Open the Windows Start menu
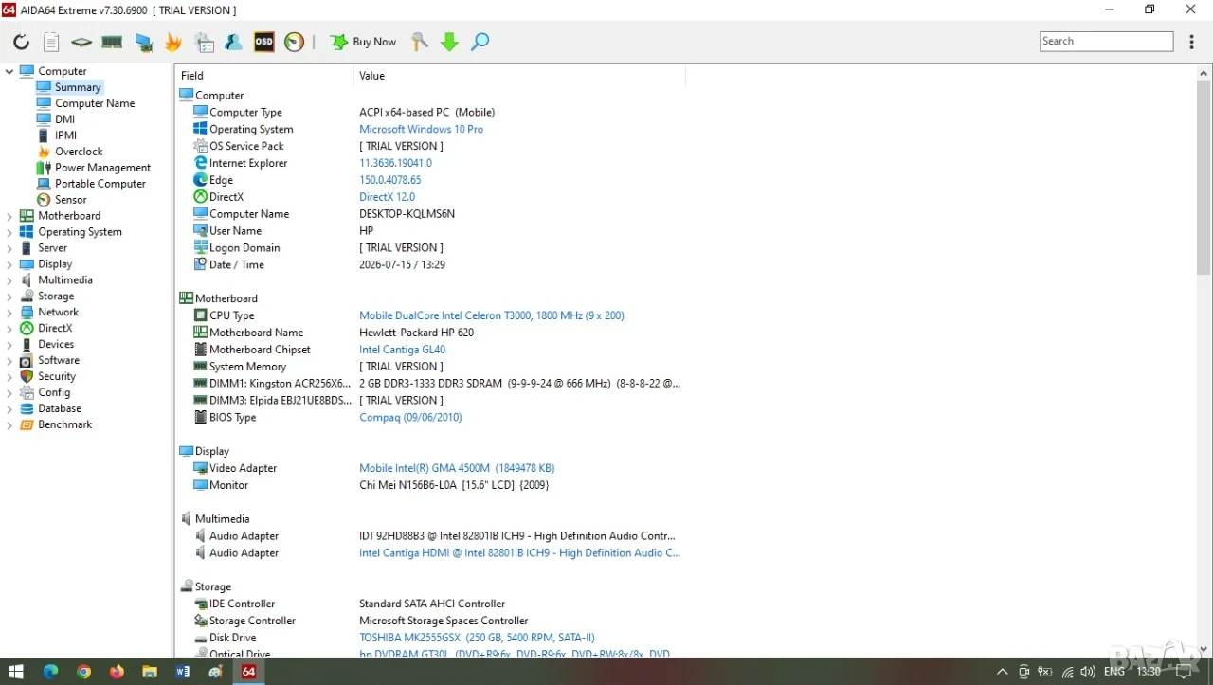This screenshot has width=1213, height=685. (16, 672)
